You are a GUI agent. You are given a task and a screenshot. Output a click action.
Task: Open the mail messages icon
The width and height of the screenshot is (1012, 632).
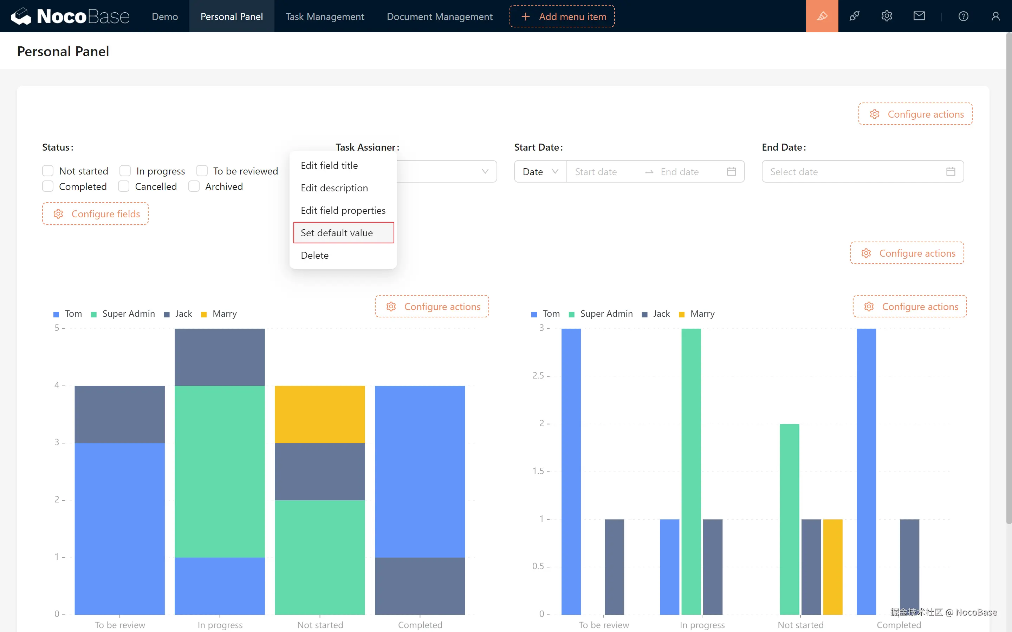919,16
